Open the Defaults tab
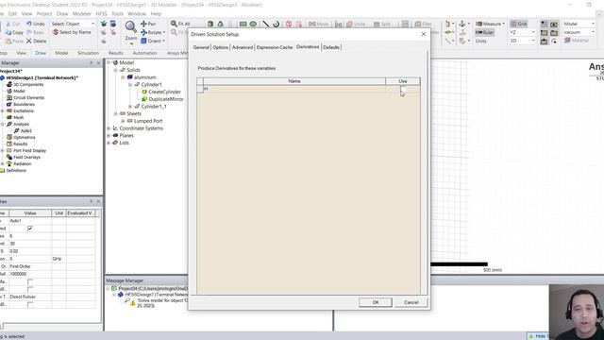604x340 pixels. (331, 47)
